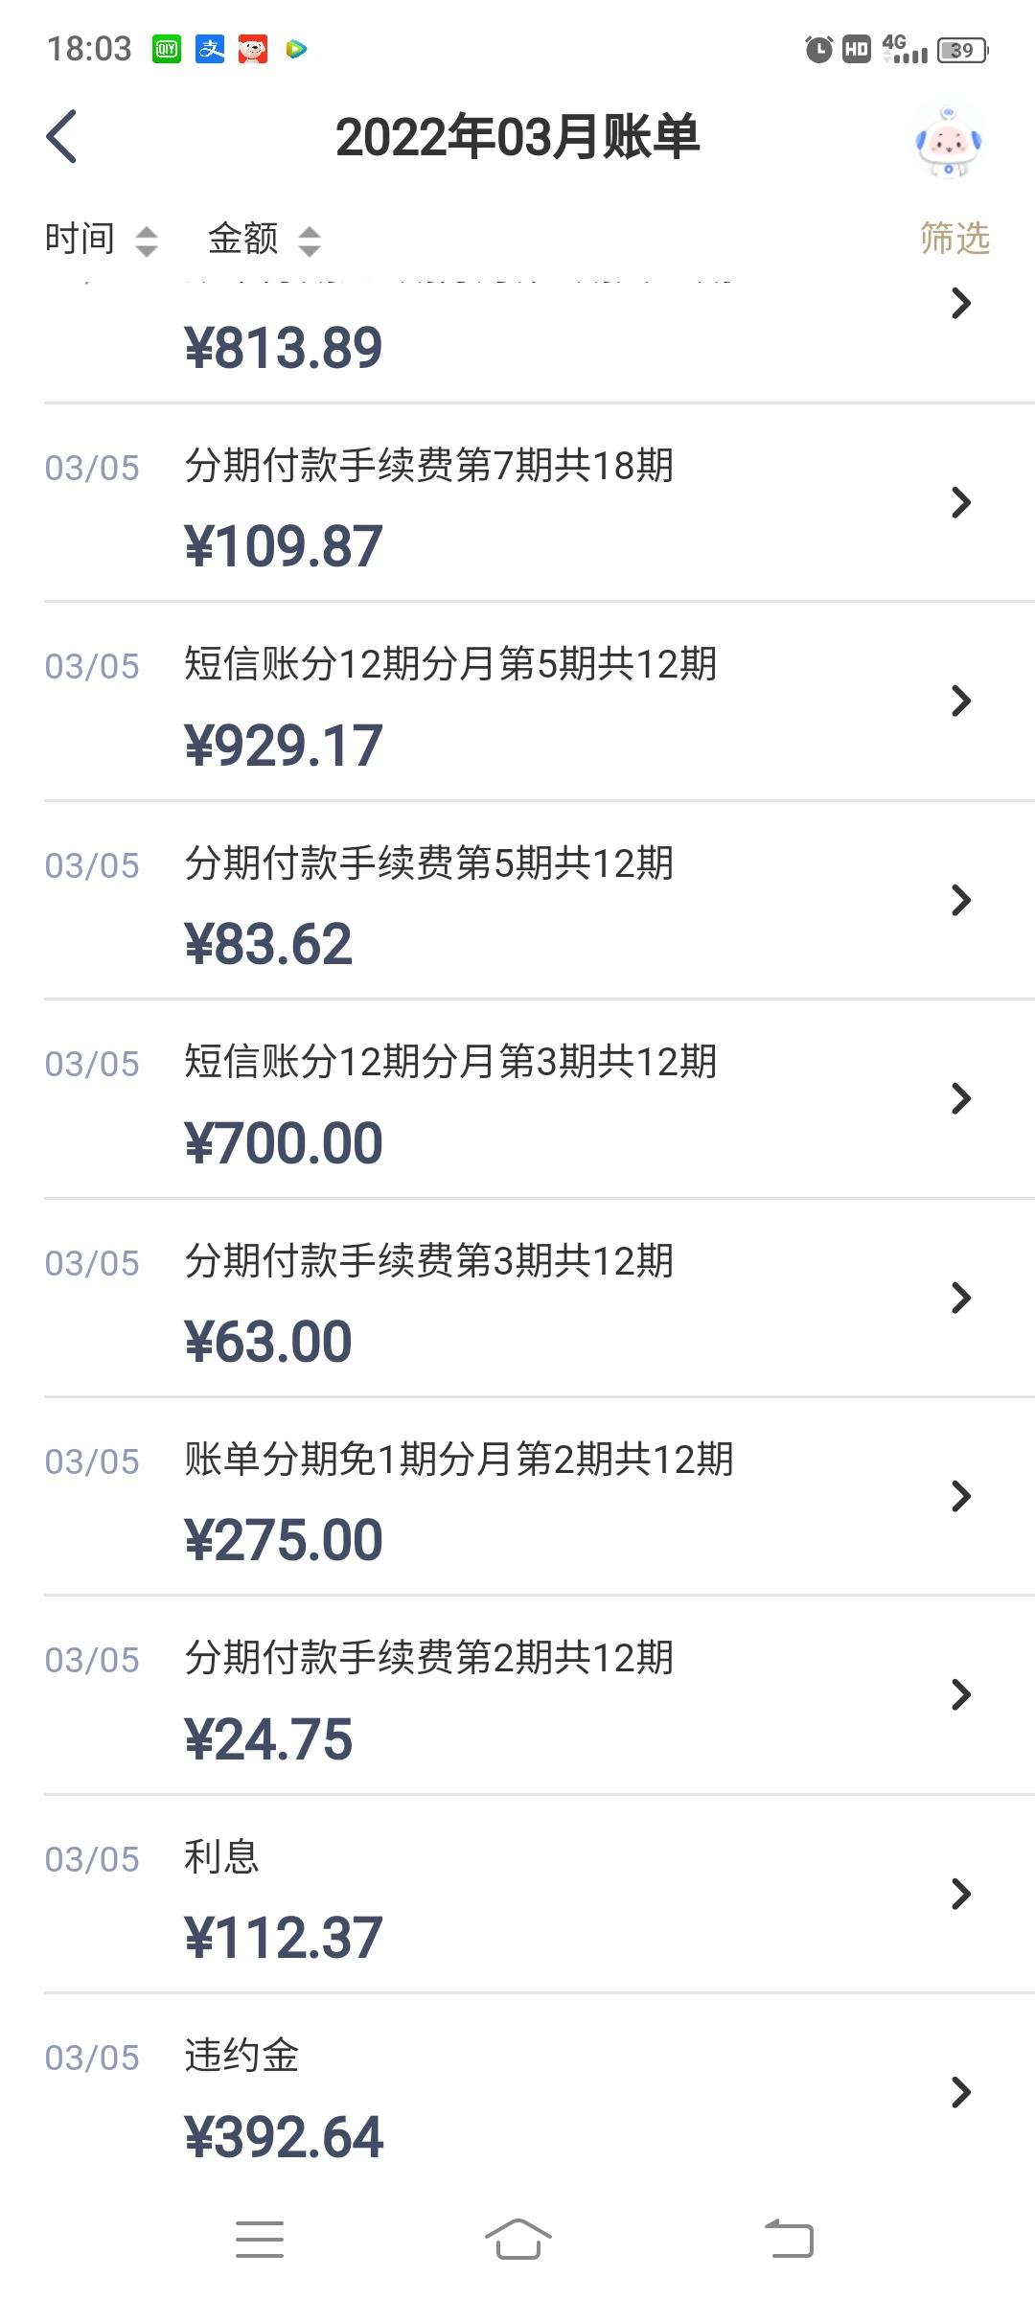Tap the iQIYI notification icon
The width and height of the screenshot is (1035, 2300).
click(167, 49)
